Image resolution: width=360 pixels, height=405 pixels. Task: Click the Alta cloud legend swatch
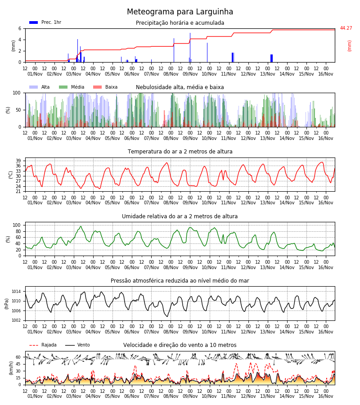[x=34, y=87]
